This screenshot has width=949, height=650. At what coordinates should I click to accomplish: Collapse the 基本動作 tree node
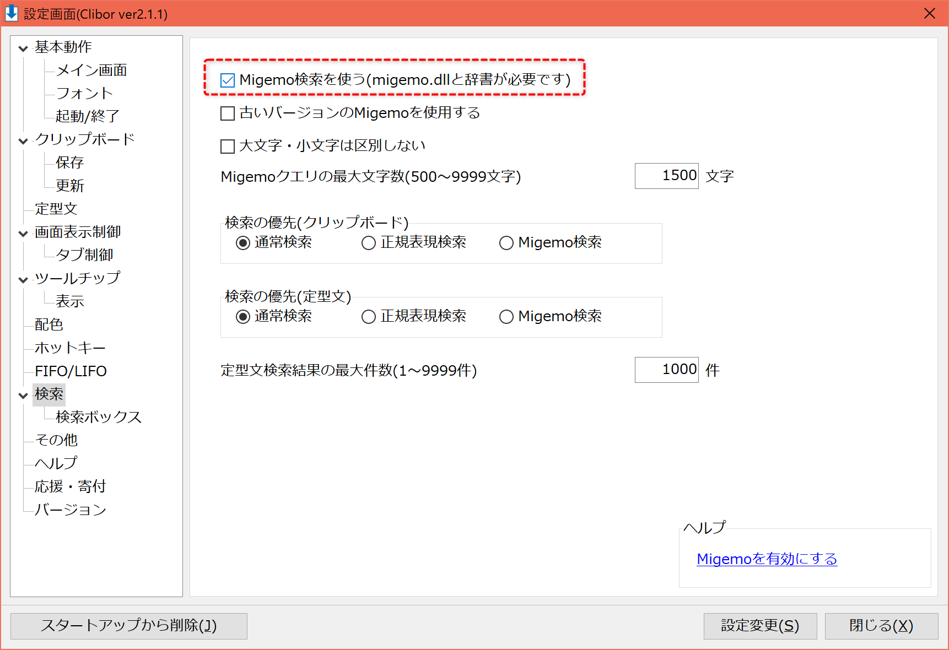23,48
